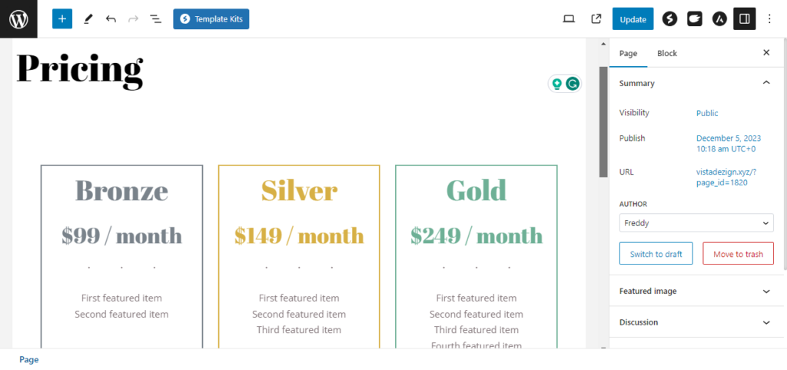The image size is (787, 370).
Task: Open the Author dropdown showing Freddy
Action: pos(696,223)
